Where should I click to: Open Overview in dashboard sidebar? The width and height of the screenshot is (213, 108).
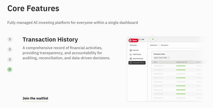point(136,50)
